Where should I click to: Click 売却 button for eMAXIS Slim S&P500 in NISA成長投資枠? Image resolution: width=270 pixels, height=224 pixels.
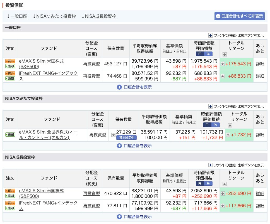10,196
